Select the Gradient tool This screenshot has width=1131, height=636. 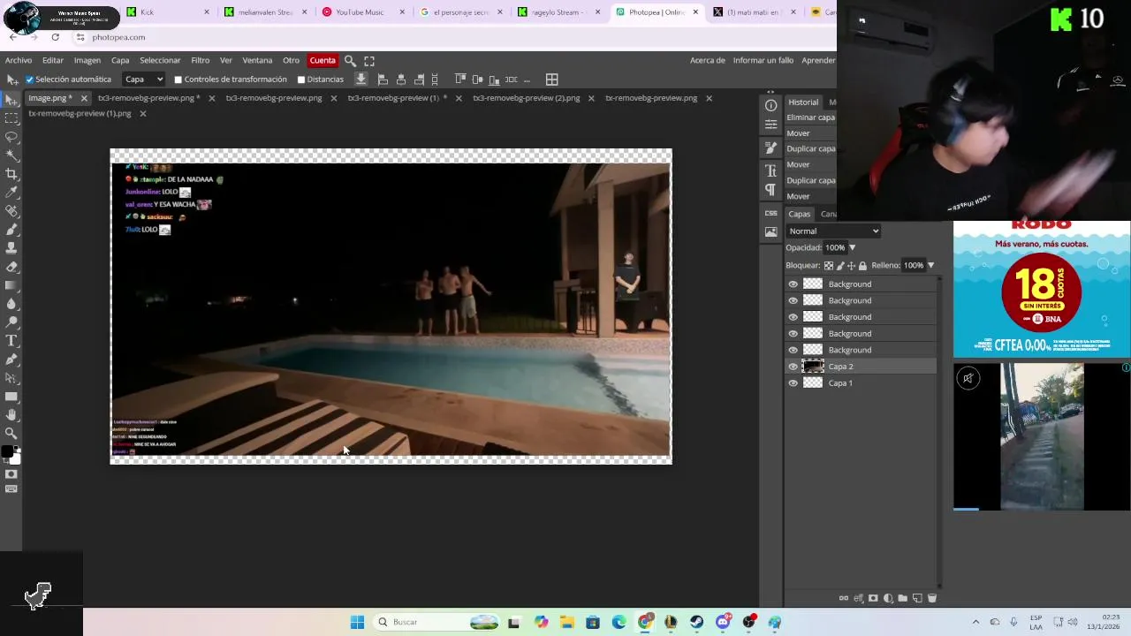pyautogui.click(x=11, y=284)
